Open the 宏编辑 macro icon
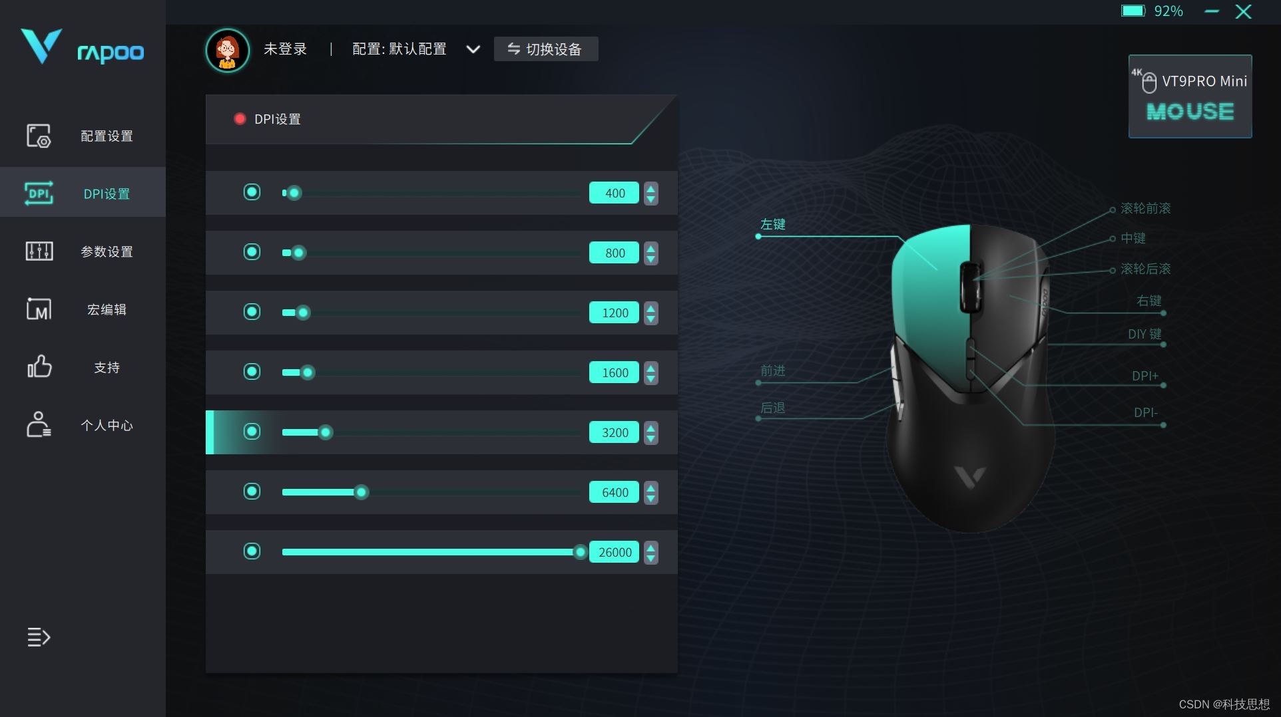Viewport: 1281px width, 717px height. click(x=39, y=309)
